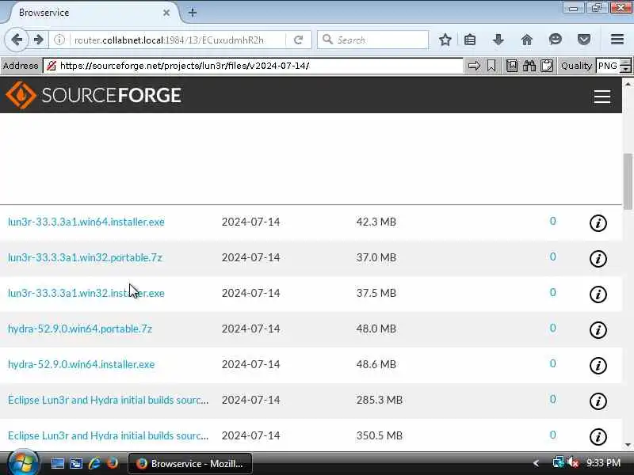Click the muted volume tray icon
The width and height of the screenshot is (634, 475).
coord(573,462)
